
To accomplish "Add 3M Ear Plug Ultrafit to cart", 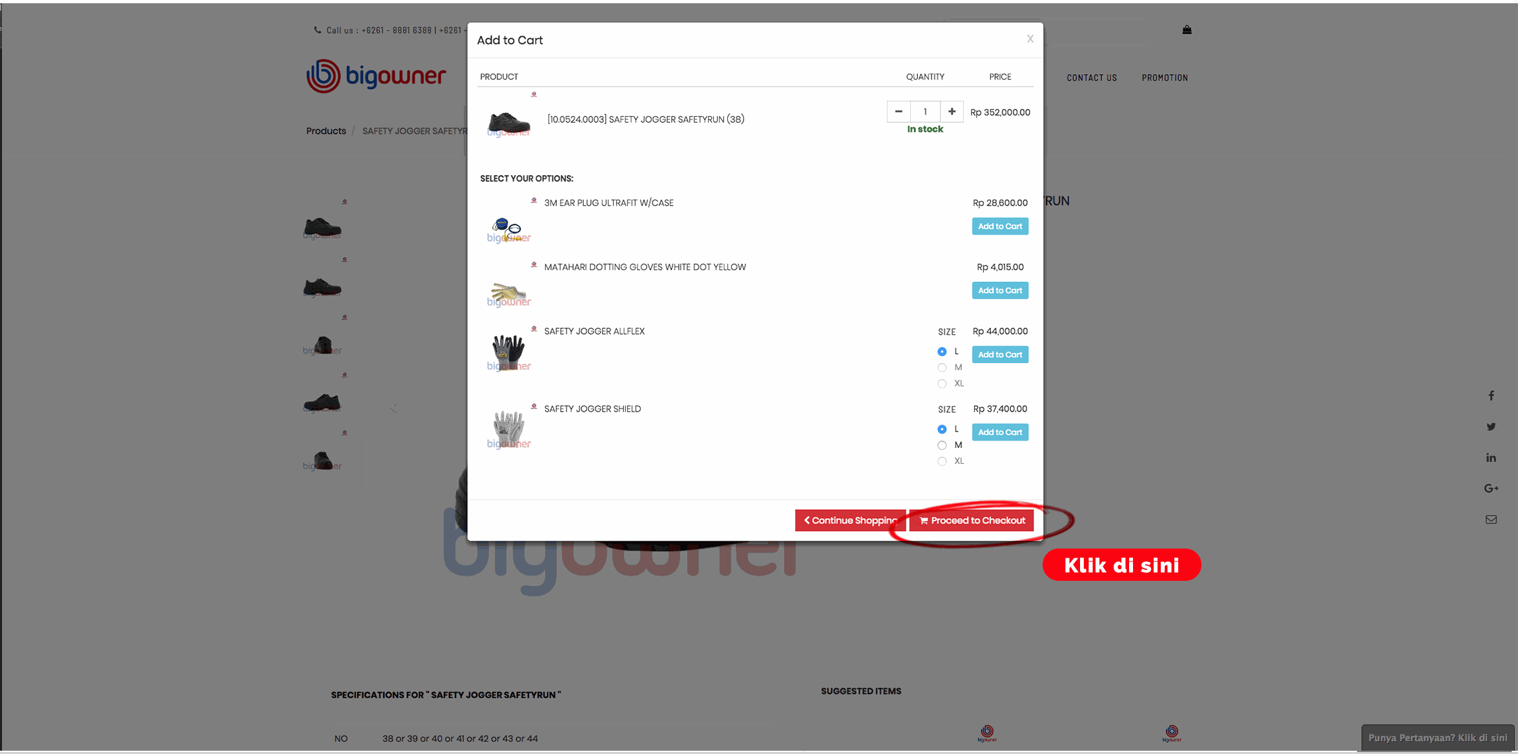I will [1000, 226].
